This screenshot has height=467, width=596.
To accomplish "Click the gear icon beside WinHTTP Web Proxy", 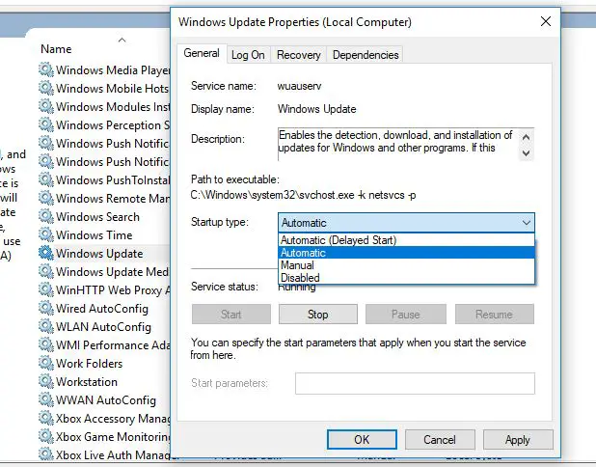I will coord(46,289).
